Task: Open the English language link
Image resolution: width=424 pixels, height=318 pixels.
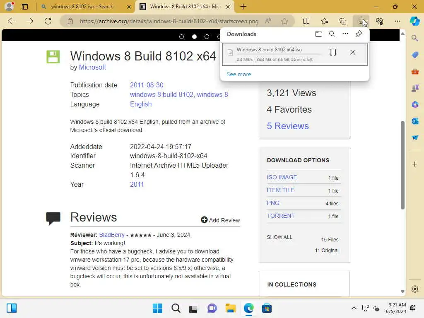Action: [x=141, y=104]
